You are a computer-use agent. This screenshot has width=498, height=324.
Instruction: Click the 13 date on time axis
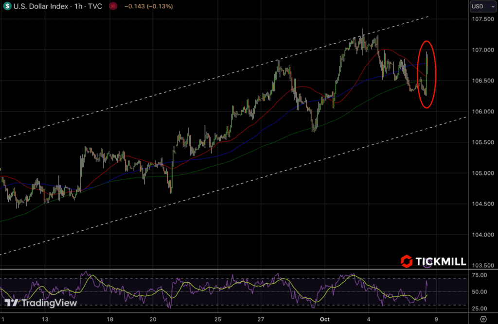[45, 319]
